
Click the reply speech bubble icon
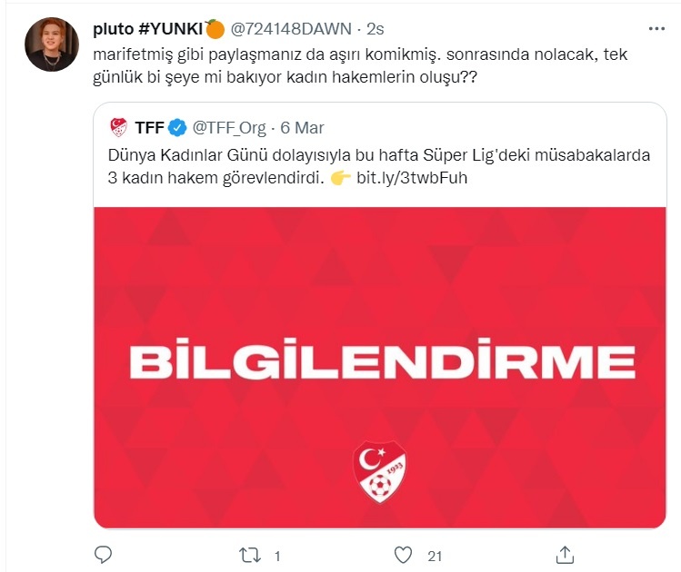coord(103,555)
